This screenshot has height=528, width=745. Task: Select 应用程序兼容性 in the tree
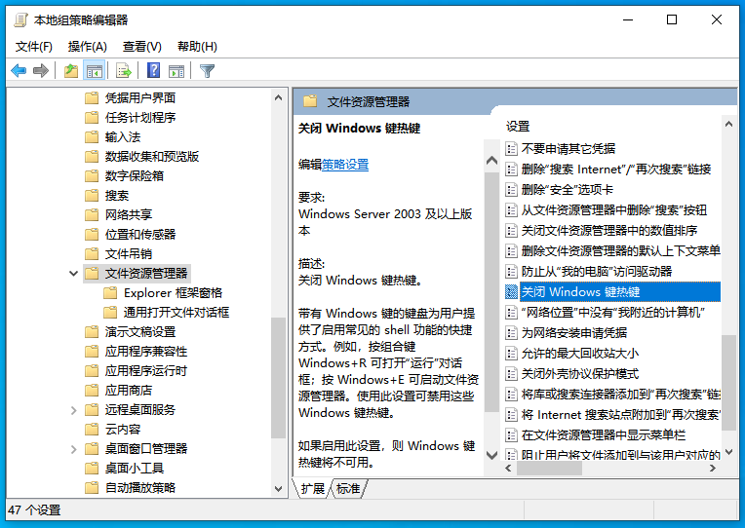(146, 352)
